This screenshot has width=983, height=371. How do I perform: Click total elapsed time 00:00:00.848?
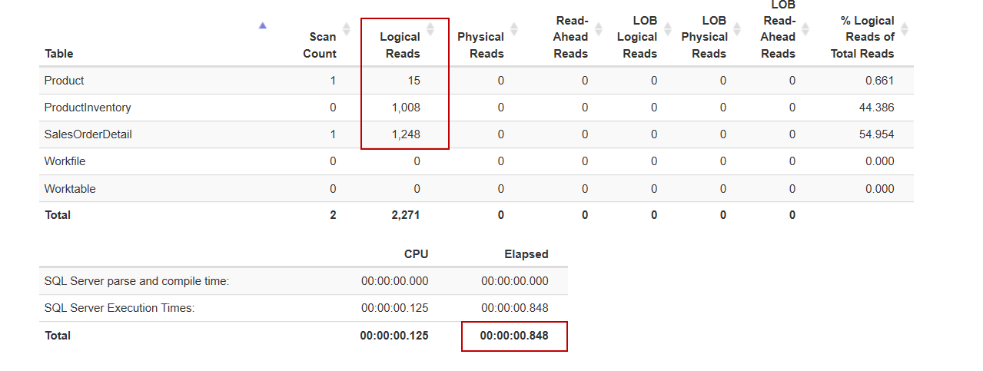(x=514, y=336)
